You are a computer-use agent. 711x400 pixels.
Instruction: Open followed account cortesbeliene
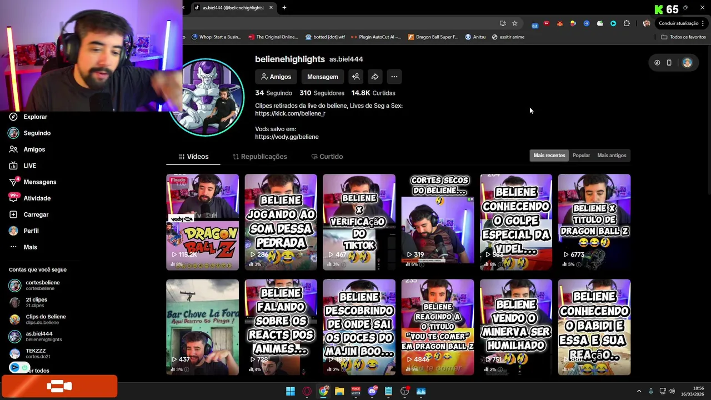(x=34, y=286)
